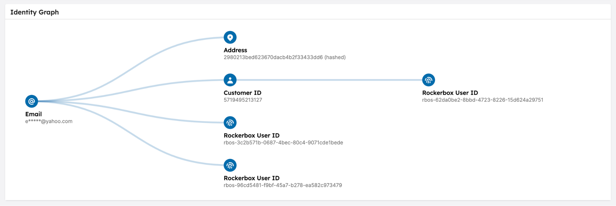Image resolution: width=616 pixels, height=206 pixels.
Task: Click the Customer ID person icon
Action: tap(230, 80)
